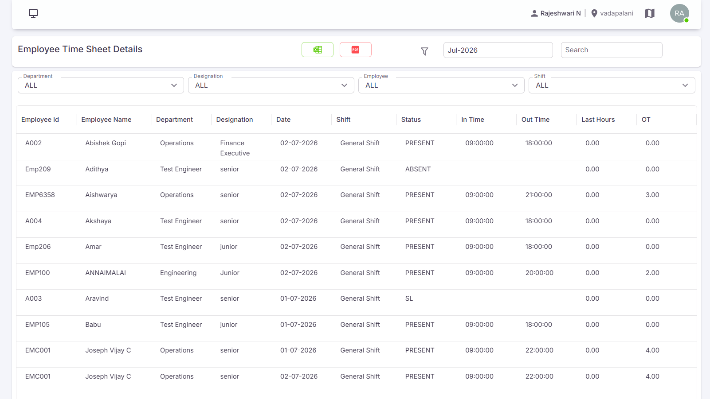Select employee id EMP6358 cell
The height and width of the screenshot is (399, 710).
point(40,195)
